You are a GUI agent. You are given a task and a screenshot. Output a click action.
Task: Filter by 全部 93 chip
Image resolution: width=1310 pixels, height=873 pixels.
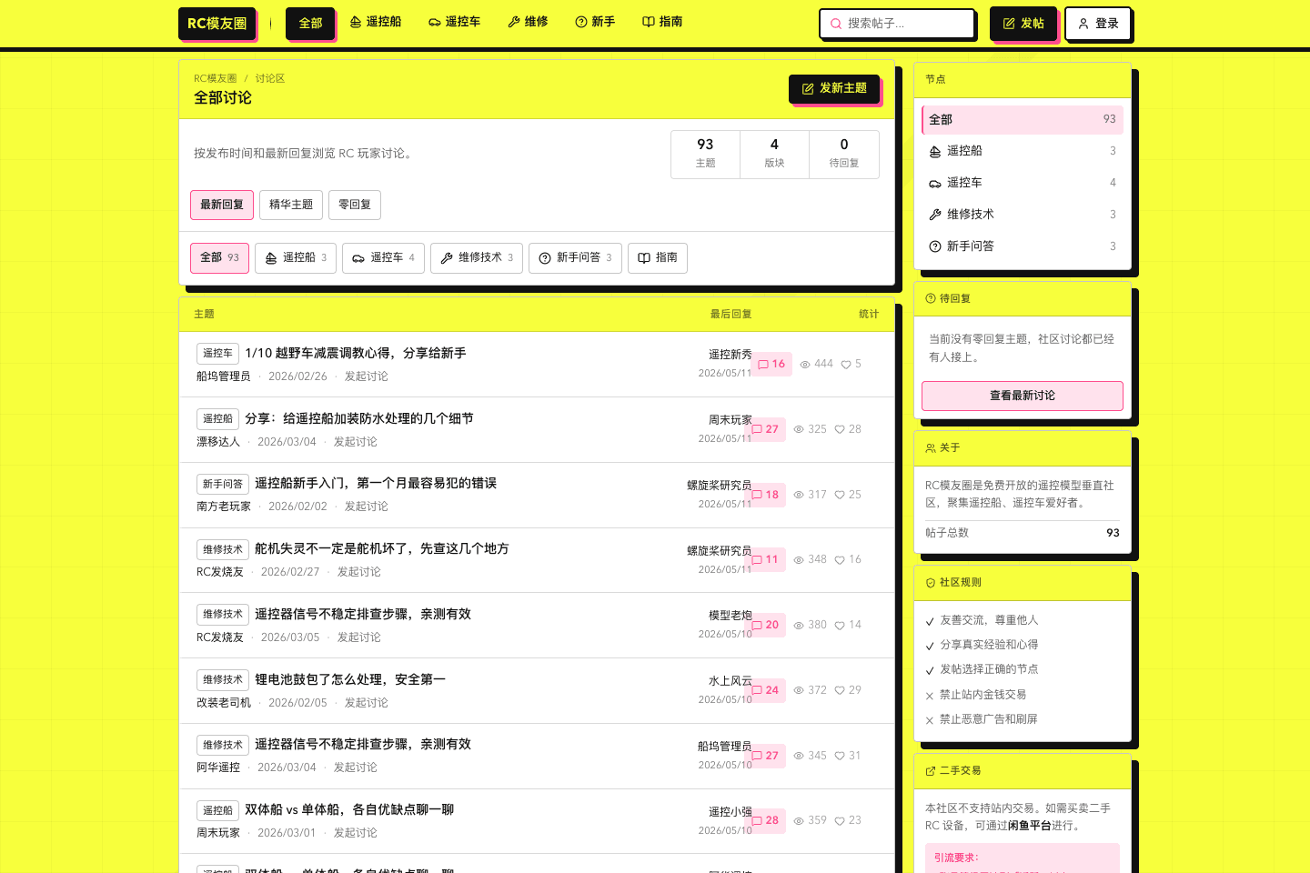pos(219,258)
